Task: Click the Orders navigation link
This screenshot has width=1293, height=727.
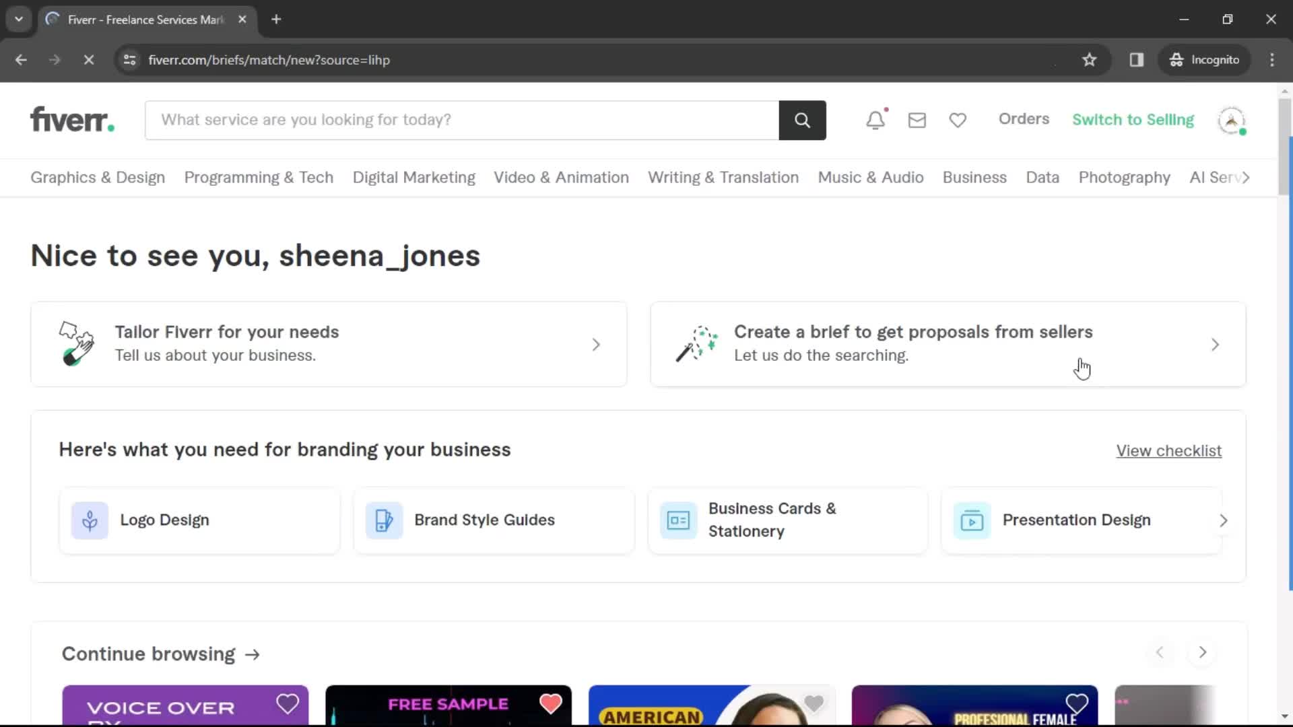Action: point(1024,118)
